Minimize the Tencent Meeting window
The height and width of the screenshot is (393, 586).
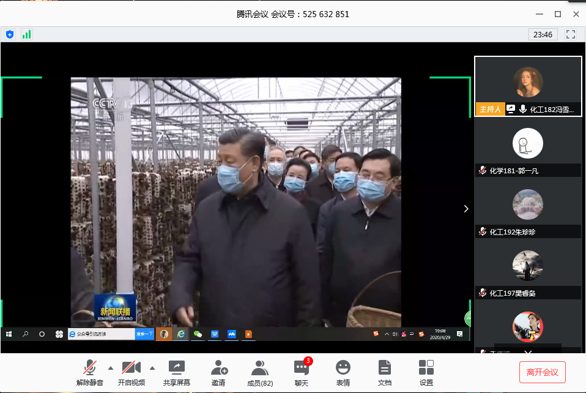[x=540, y=14]
